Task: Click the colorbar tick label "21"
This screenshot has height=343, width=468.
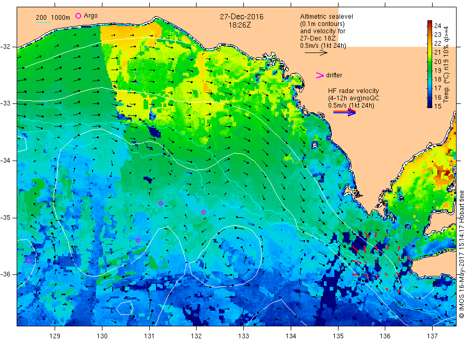Action: click(437, 52)
